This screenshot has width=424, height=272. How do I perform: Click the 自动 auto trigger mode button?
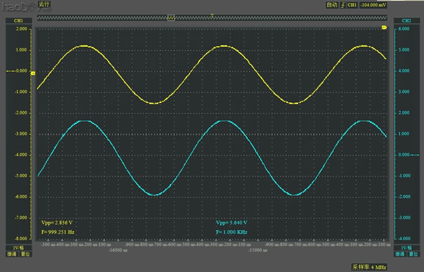[x=332, y=4]
